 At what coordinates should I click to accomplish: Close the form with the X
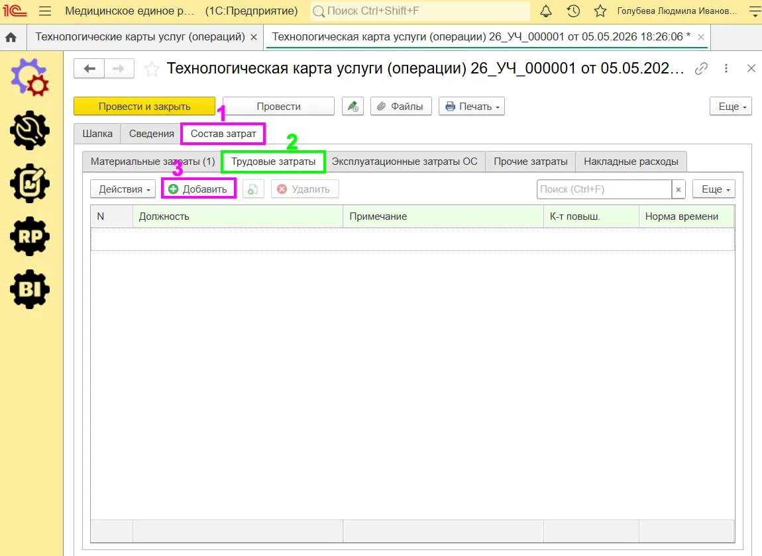(x=751, y=68)
